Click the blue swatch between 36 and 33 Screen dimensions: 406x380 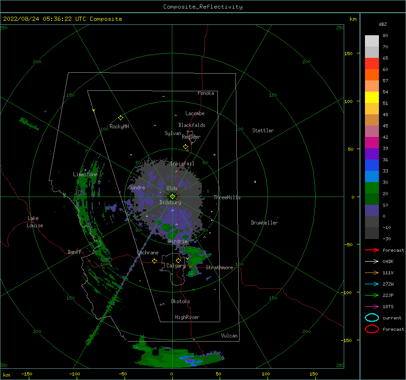pos(372,165)
